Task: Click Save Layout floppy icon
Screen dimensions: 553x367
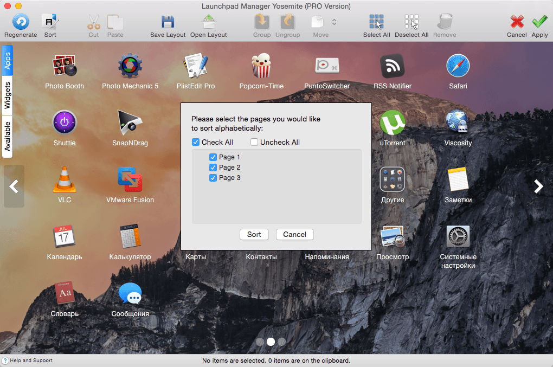Action: (168, 22)
